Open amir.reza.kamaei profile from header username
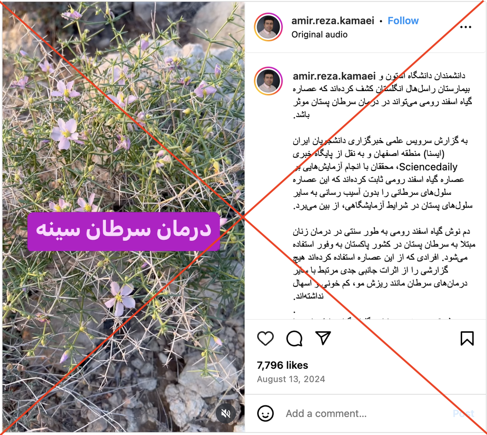The height and width of the screenshot is (435, 487). 333,21
